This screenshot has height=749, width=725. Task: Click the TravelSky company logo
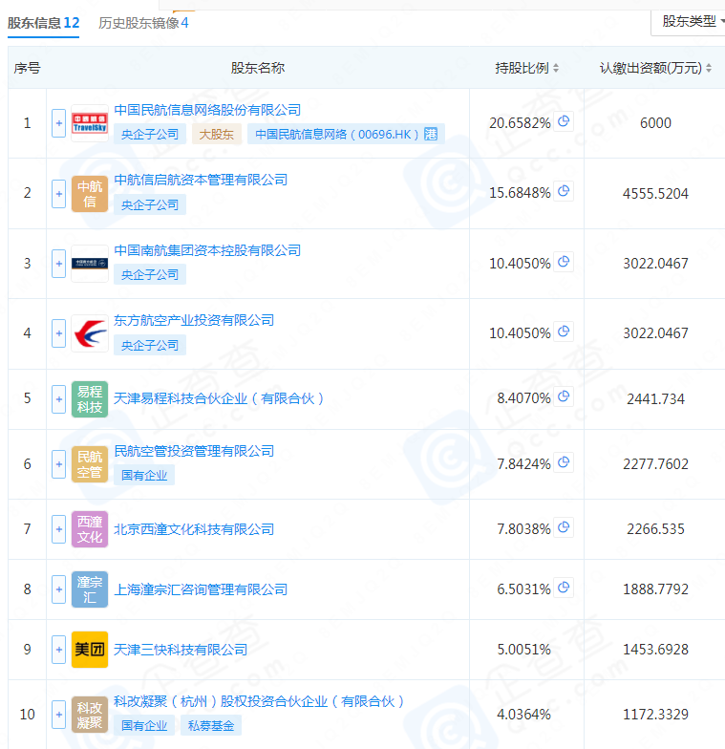coord(90,123)
